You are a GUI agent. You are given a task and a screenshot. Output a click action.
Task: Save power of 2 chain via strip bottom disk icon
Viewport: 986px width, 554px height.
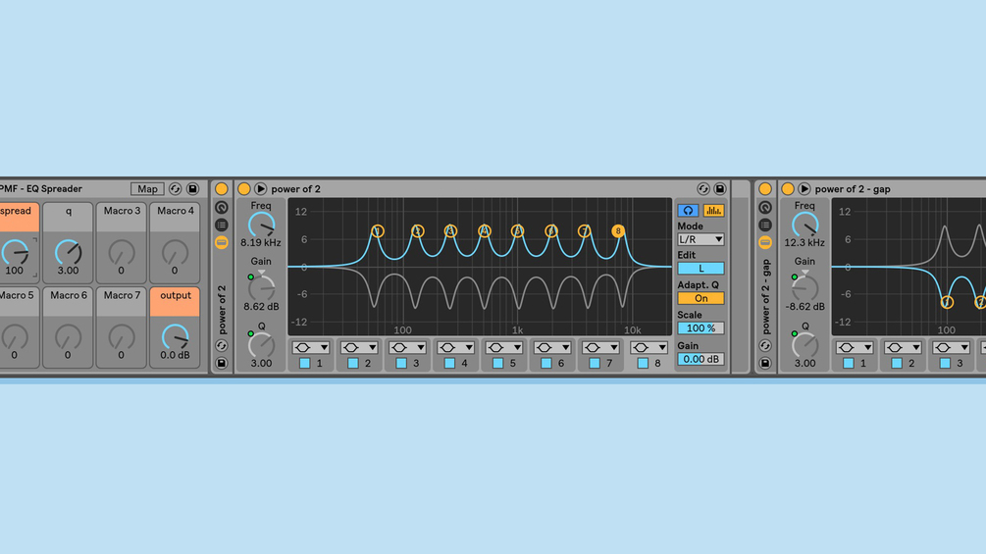click(222, 363)
